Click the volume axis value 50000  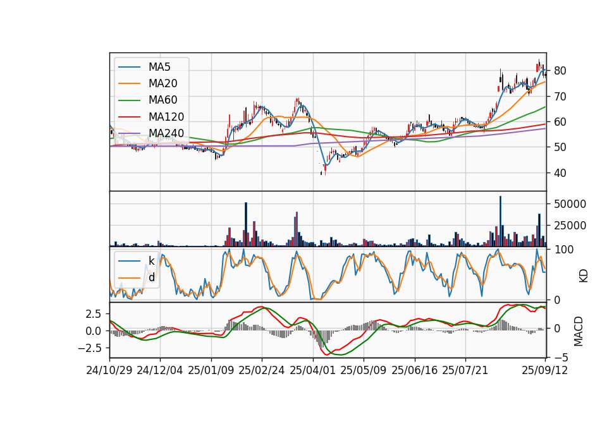click(570, 204)
